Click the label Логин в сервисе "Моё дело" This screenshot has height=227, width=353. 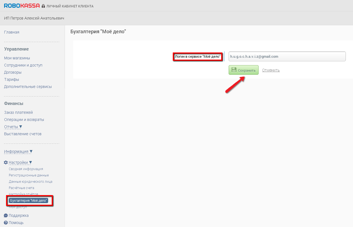tap(198, 57)
